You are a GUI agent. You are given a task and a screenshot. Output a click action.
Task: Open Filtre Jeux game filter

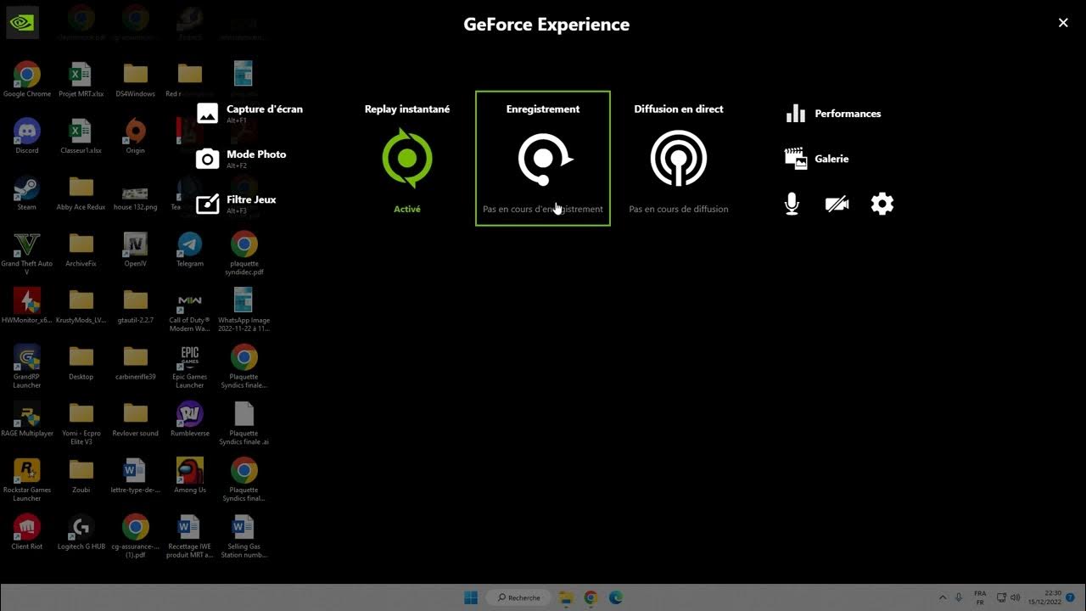click(236, 204)
